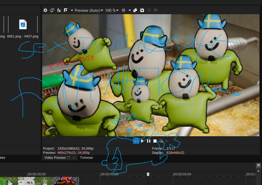Image resolution: width=262 pixels, height=185 pixels.
Task: Click the timeline playhead marker
Action: 148,174
